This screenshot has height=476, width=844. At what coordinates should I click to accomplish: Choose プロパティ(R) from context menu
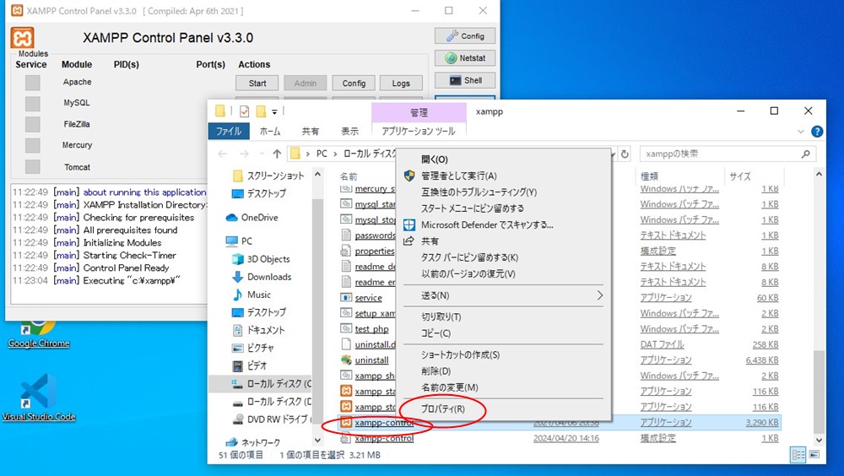(503, 408)
